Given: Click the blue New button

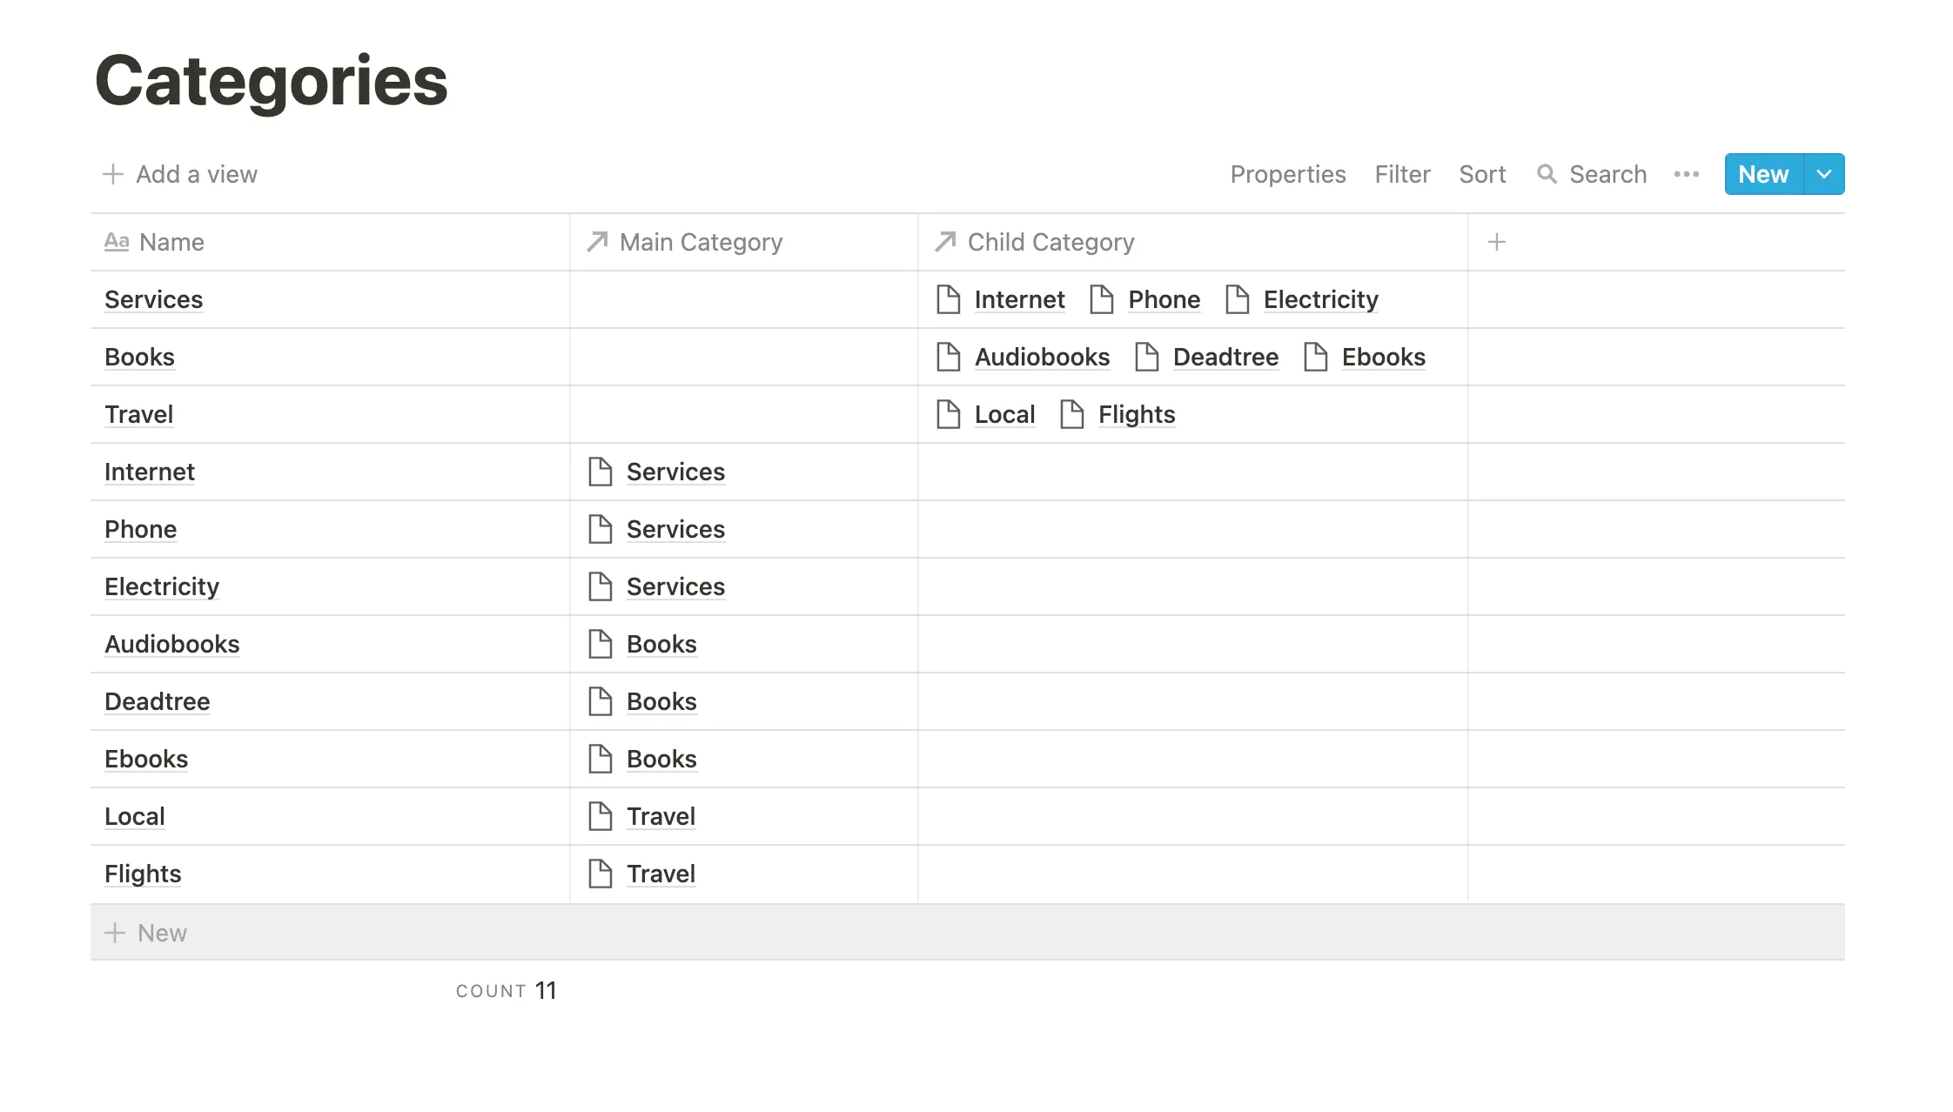Looking at the screenshot, I should point(1764,174).
